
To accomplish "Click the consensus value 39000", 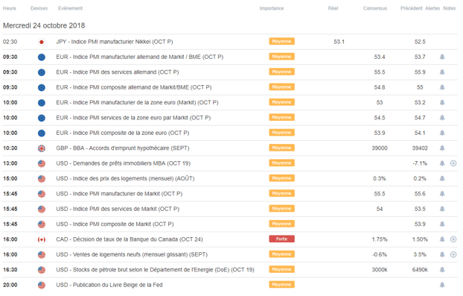I will tap(380, 148).
